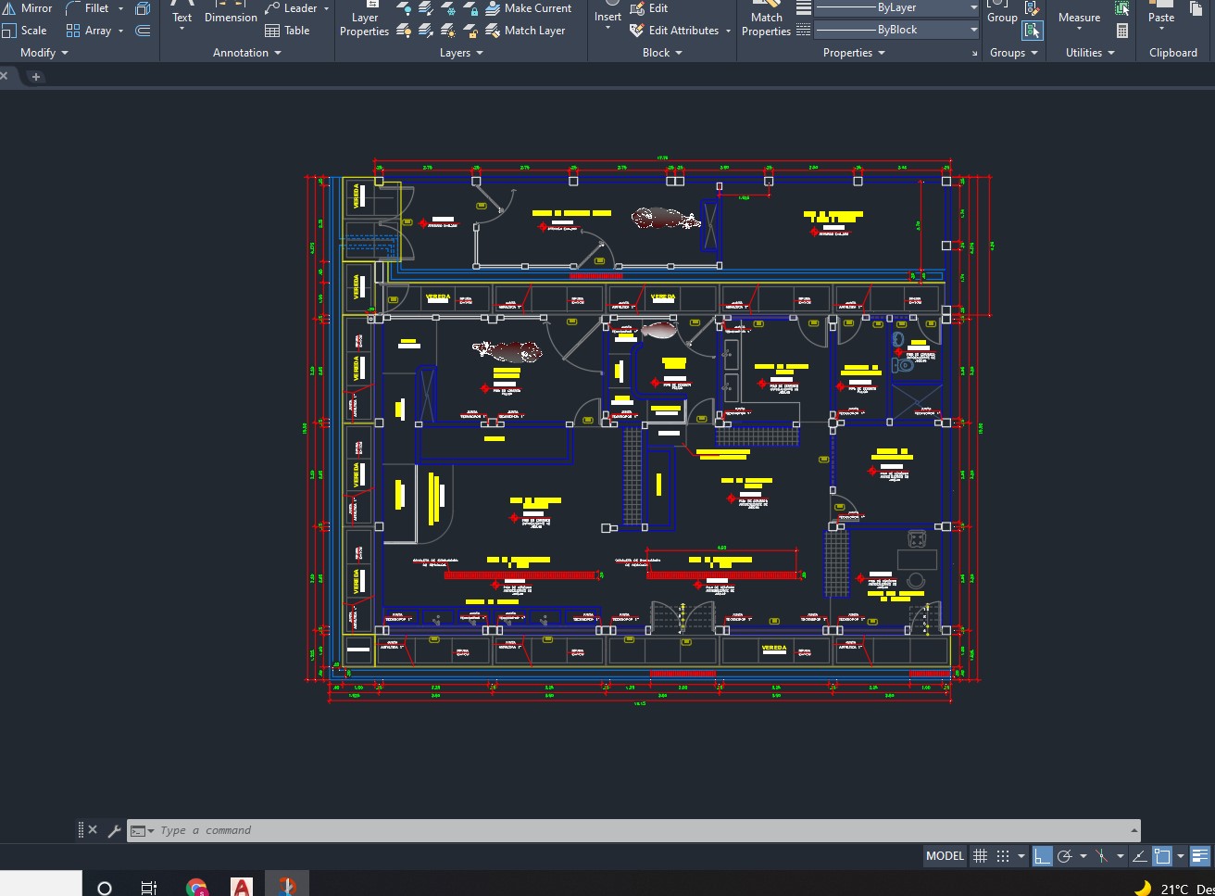
Task: Expand the Layers panel title
Action: pyautogui.click(x=461, y=53)
